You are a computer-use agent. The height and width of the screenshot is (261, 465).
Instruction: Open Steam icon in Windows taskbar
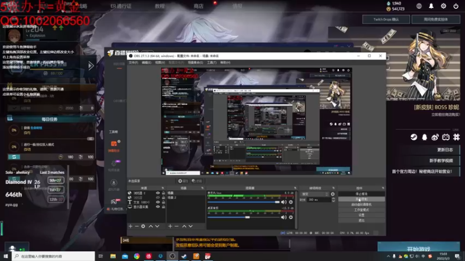click(x=184, y=256)
